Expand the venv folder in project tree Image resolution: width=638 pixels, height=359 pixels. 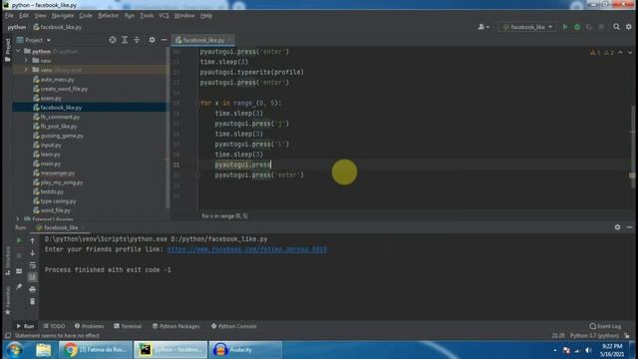(x=27, y=70)
